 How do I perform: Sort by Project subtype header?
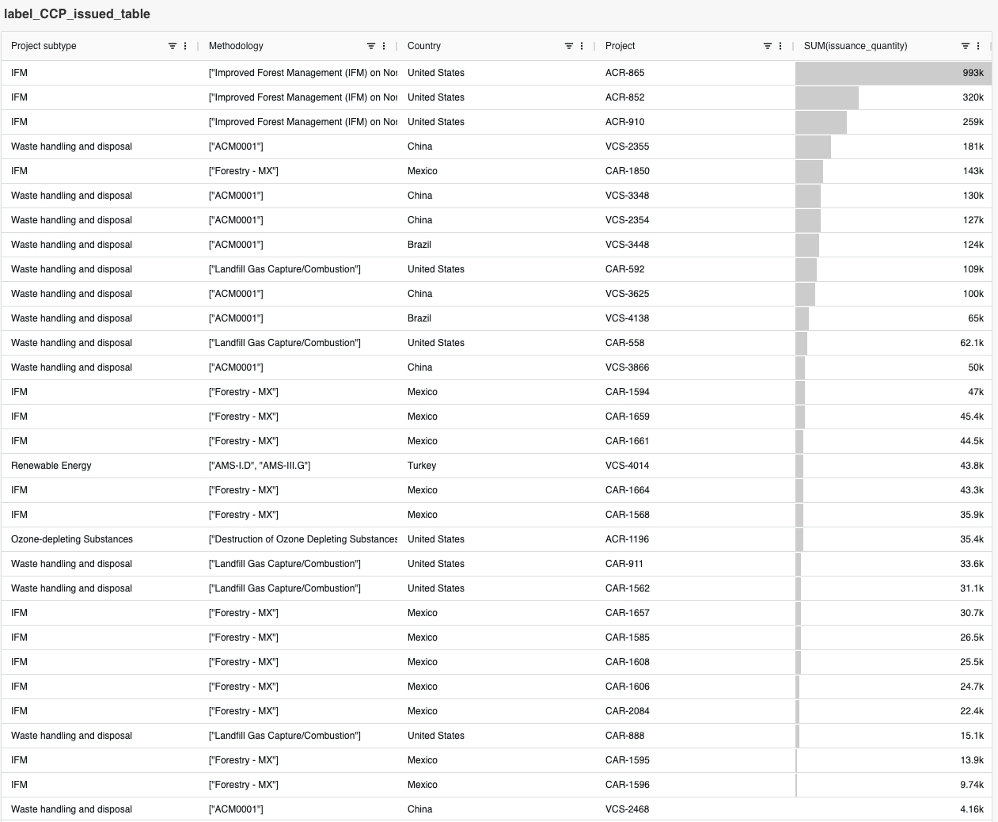click(x=44, y=46)
